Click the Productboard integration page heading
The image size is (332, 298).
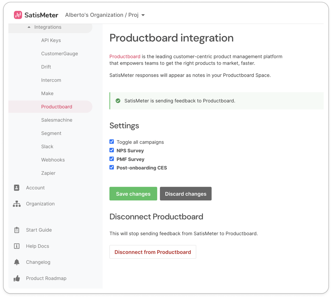pyautogui.click(x=171, y=38)
